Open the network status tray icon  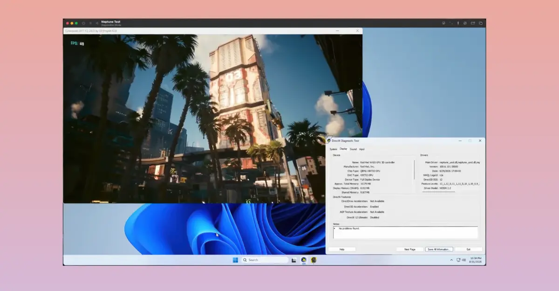458,260
